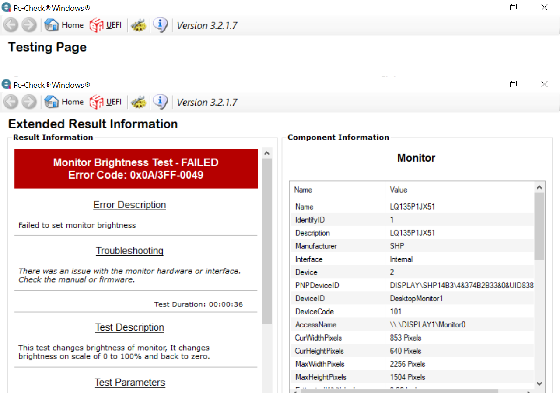Select the CurWidthPixels row
Image resolution: width=560 pixels, height=393 pixels.
(412, 338)
